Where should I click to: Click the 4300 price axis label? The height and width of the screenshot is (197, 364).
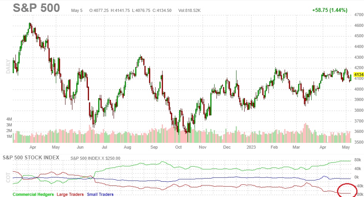359,57
